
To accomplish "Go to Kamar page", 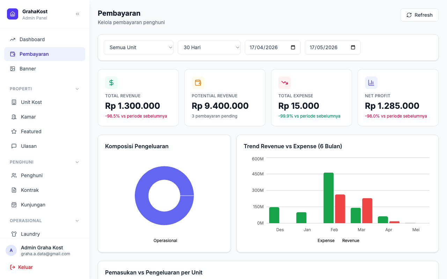I will point(45,117).
